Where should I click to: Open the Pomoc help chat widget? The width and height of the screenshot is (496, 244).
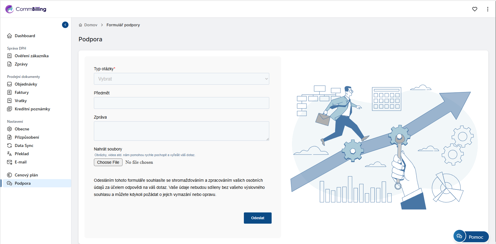click(471, 237)
